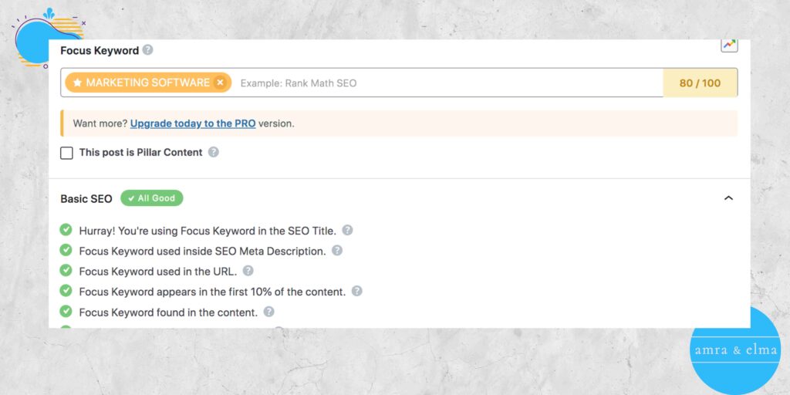The height and width of the screenshot is (395, 790).
Task: Collapse the Basic SEO section
Action: tap(728, 198)
